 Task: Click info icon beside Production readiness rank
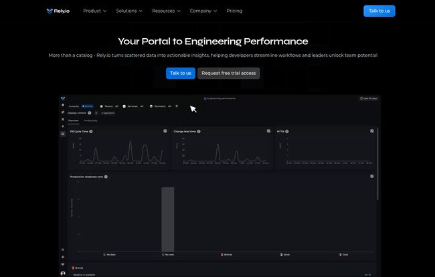click(x=106, y=177)
